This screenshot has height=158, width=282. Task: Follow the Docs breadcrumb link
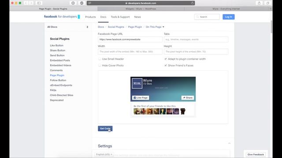click(101, 27)
